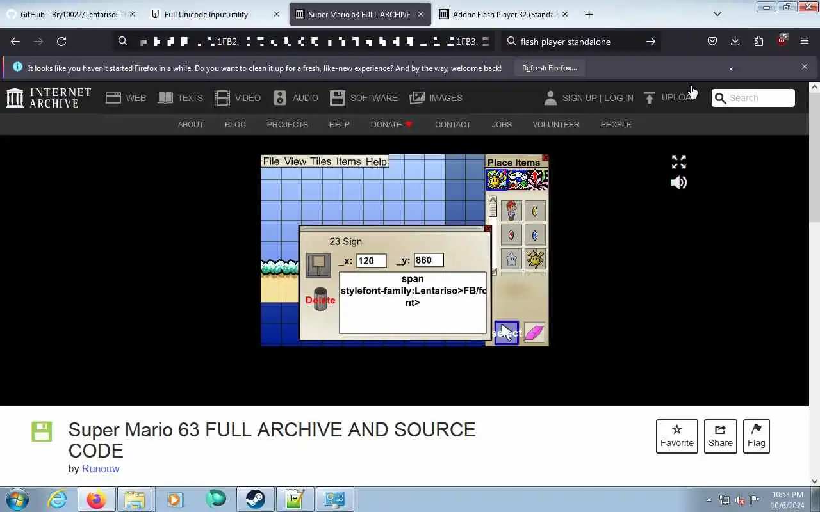Pick the blue coin item
This screenshot has width=820, height=512.
tap(535, 235)
